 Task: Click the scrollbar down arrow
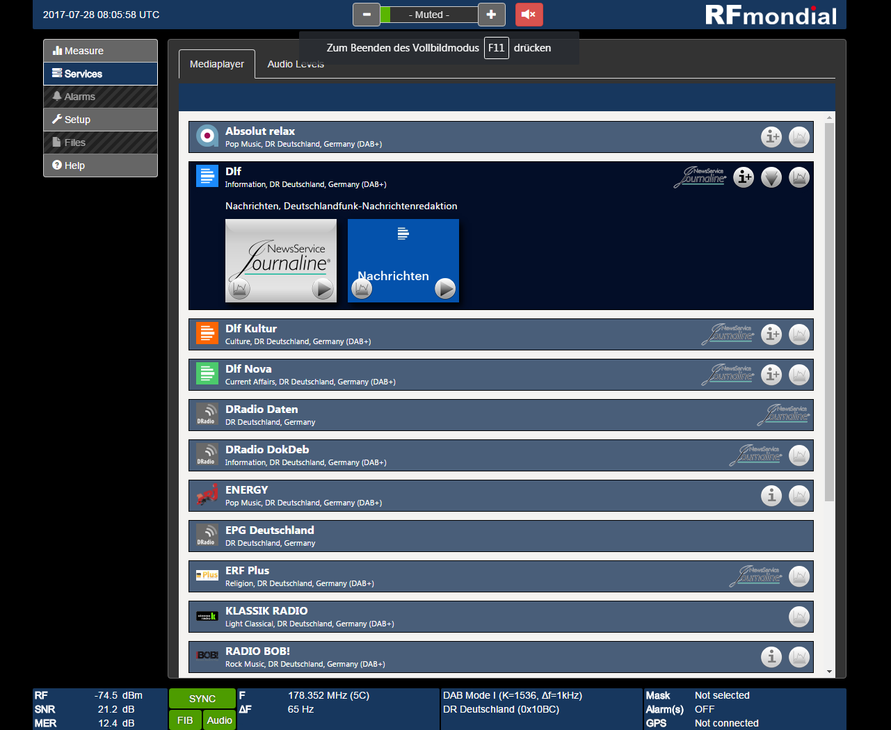(x=829, y=672)
